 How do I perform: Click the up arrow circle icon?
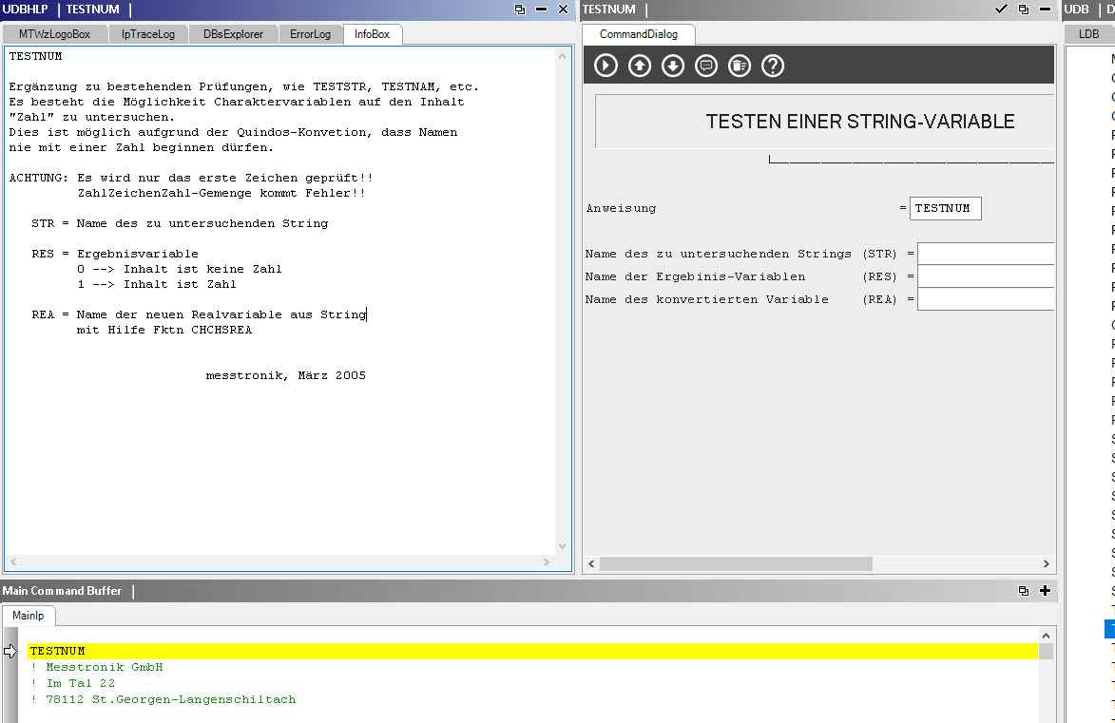640,66
